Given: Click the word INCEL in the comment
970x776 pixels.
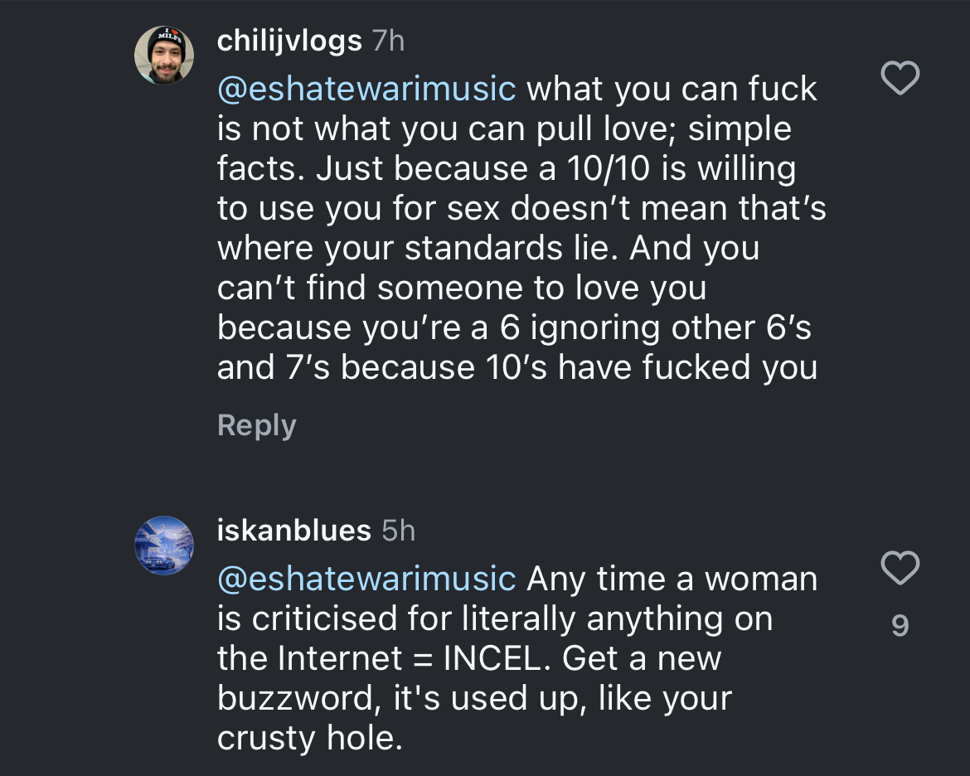Looking at the screenshot, I should click(x=497, y=658).
